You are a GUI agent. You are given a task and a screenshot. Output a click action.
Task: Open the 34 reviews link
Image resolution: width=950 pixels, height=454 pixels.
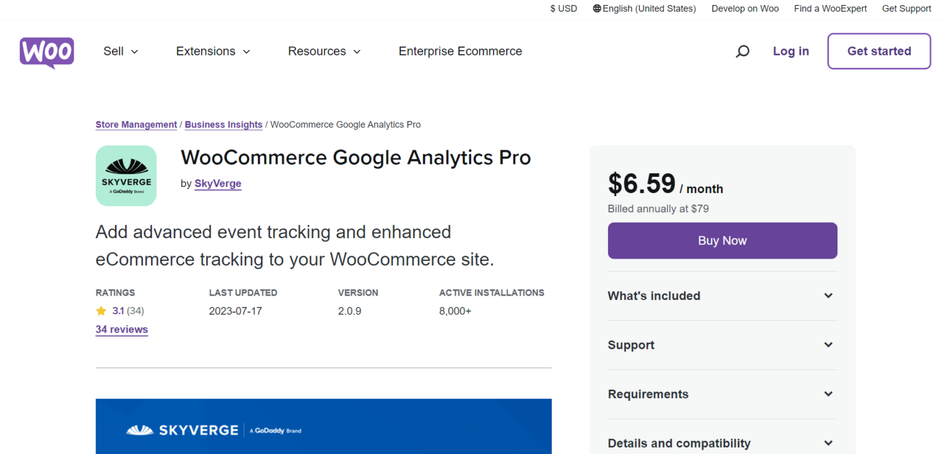(121, 329)
